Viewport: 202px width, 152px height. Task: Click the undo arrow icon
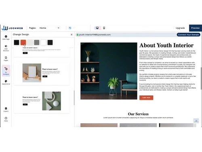[x=70, y=28]
